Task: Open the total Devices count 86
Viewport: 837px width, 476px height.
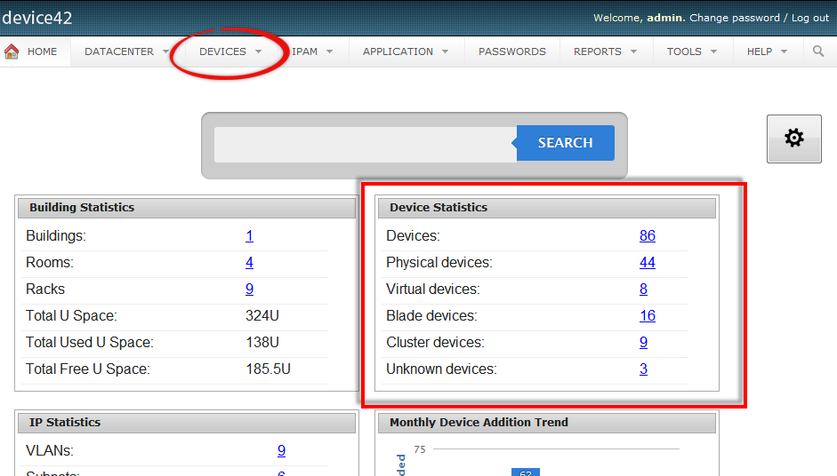Action: pos(647,236)
